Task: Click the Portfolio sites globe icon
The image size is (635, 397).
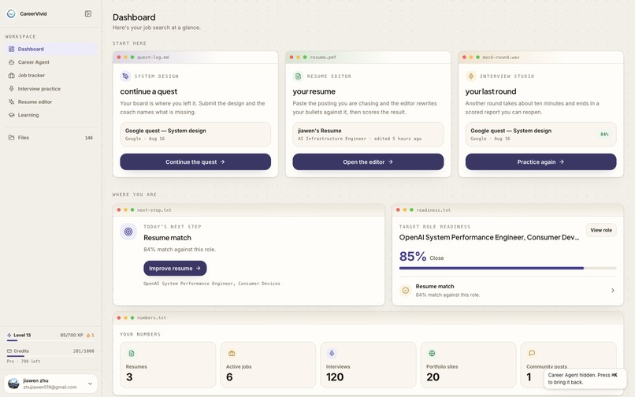Action: pos(432,354)
